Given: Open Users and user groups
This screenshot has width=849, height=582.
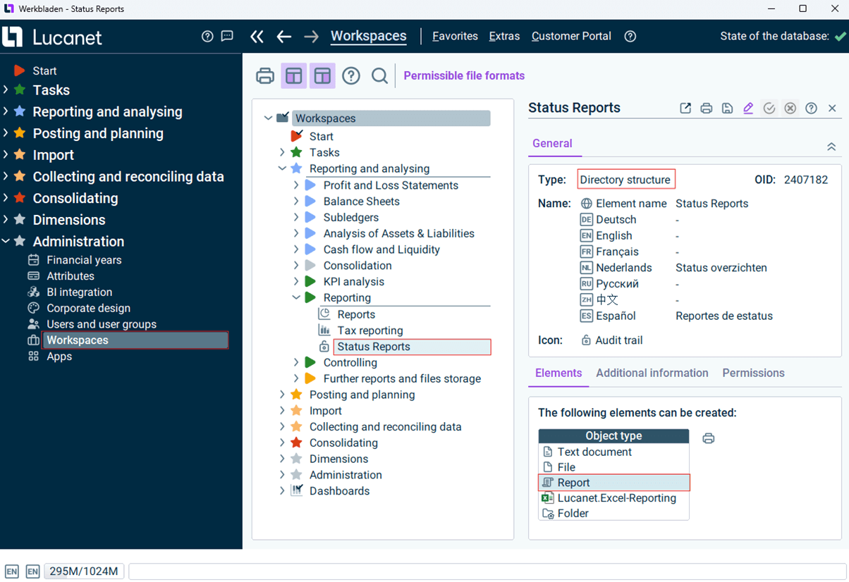Looking at the screenshot, I should pos(102,325).
